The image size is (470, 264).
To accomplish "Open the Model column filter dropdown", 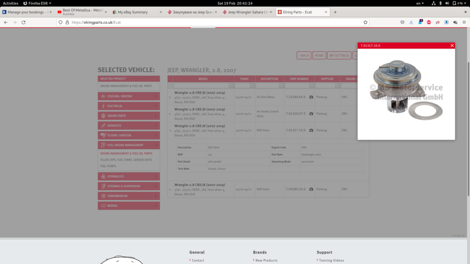I will (x=231, y=86).
